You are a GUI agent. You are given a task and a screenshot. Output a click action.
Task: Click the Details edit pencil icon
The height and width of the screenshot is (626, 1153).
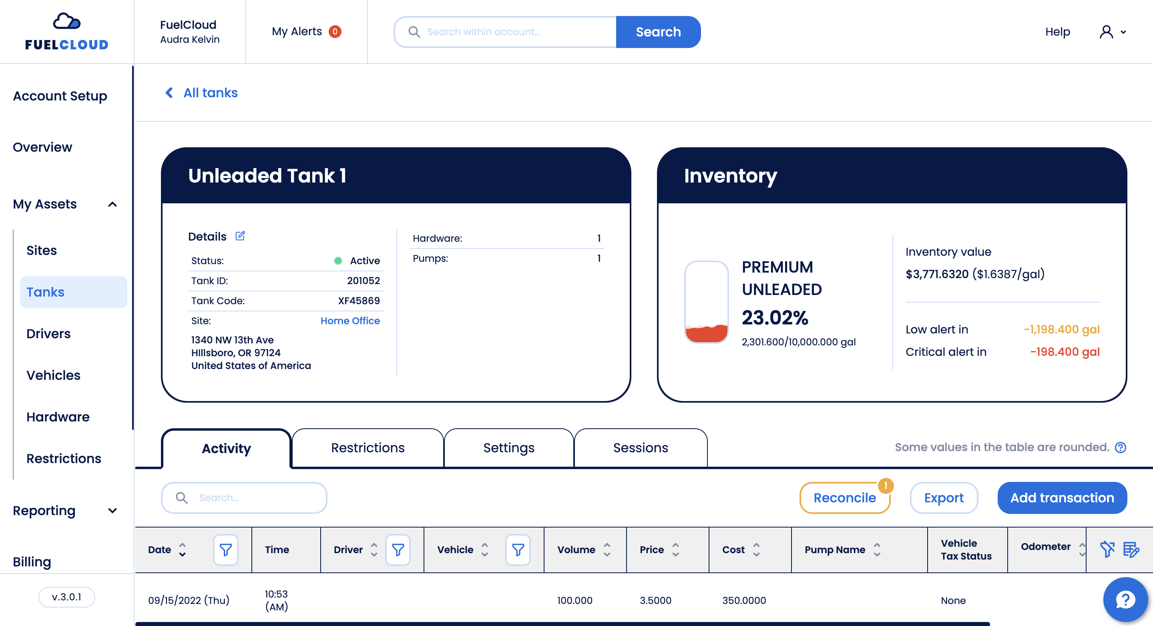click(240, 236)
